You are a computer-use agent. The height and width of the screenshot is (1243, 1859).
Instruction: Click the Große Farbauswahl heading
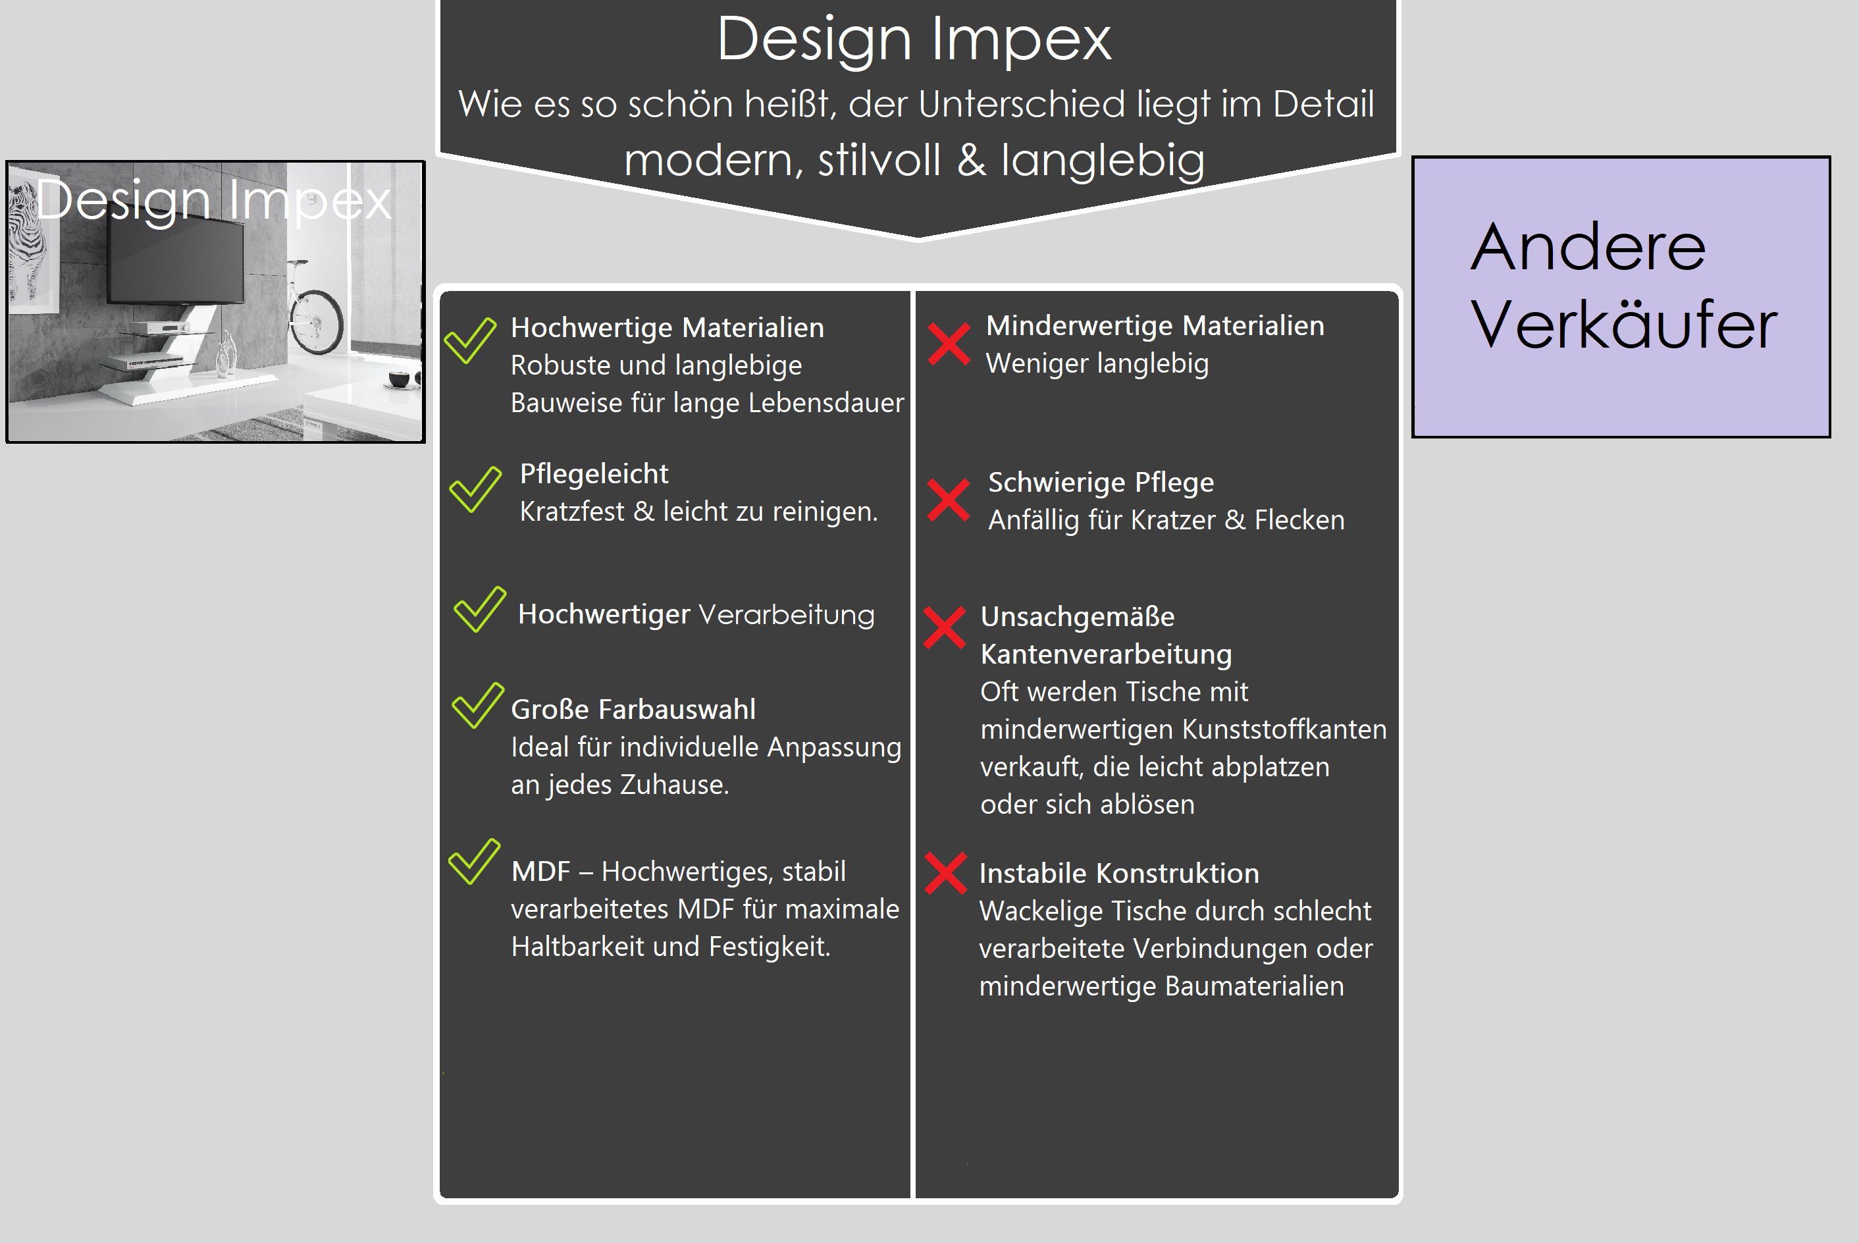click(x=633, y=708)
